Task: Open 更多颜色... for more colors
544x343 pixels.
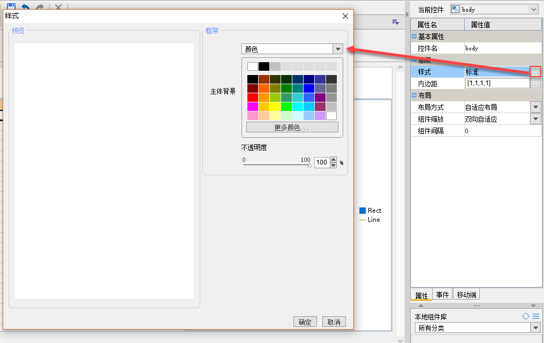Action: [x=292, y=128]
